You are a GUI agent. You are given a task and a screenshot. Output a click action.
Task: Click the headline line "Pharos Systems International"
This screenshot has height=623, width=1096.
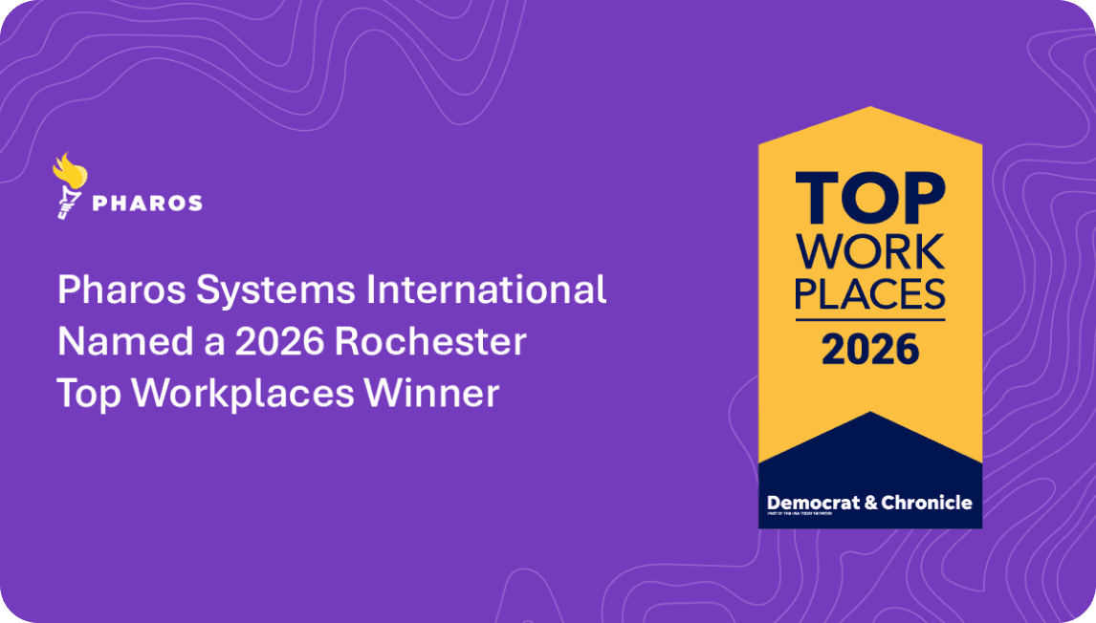pos(332,290)
